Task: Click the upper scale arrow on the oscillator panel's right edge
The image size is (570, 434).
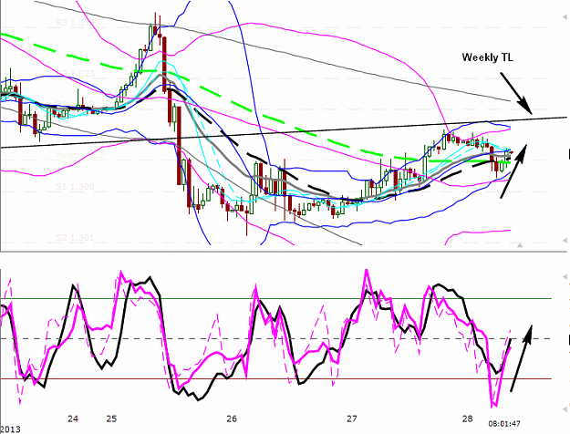Action: tap(565, 277)
